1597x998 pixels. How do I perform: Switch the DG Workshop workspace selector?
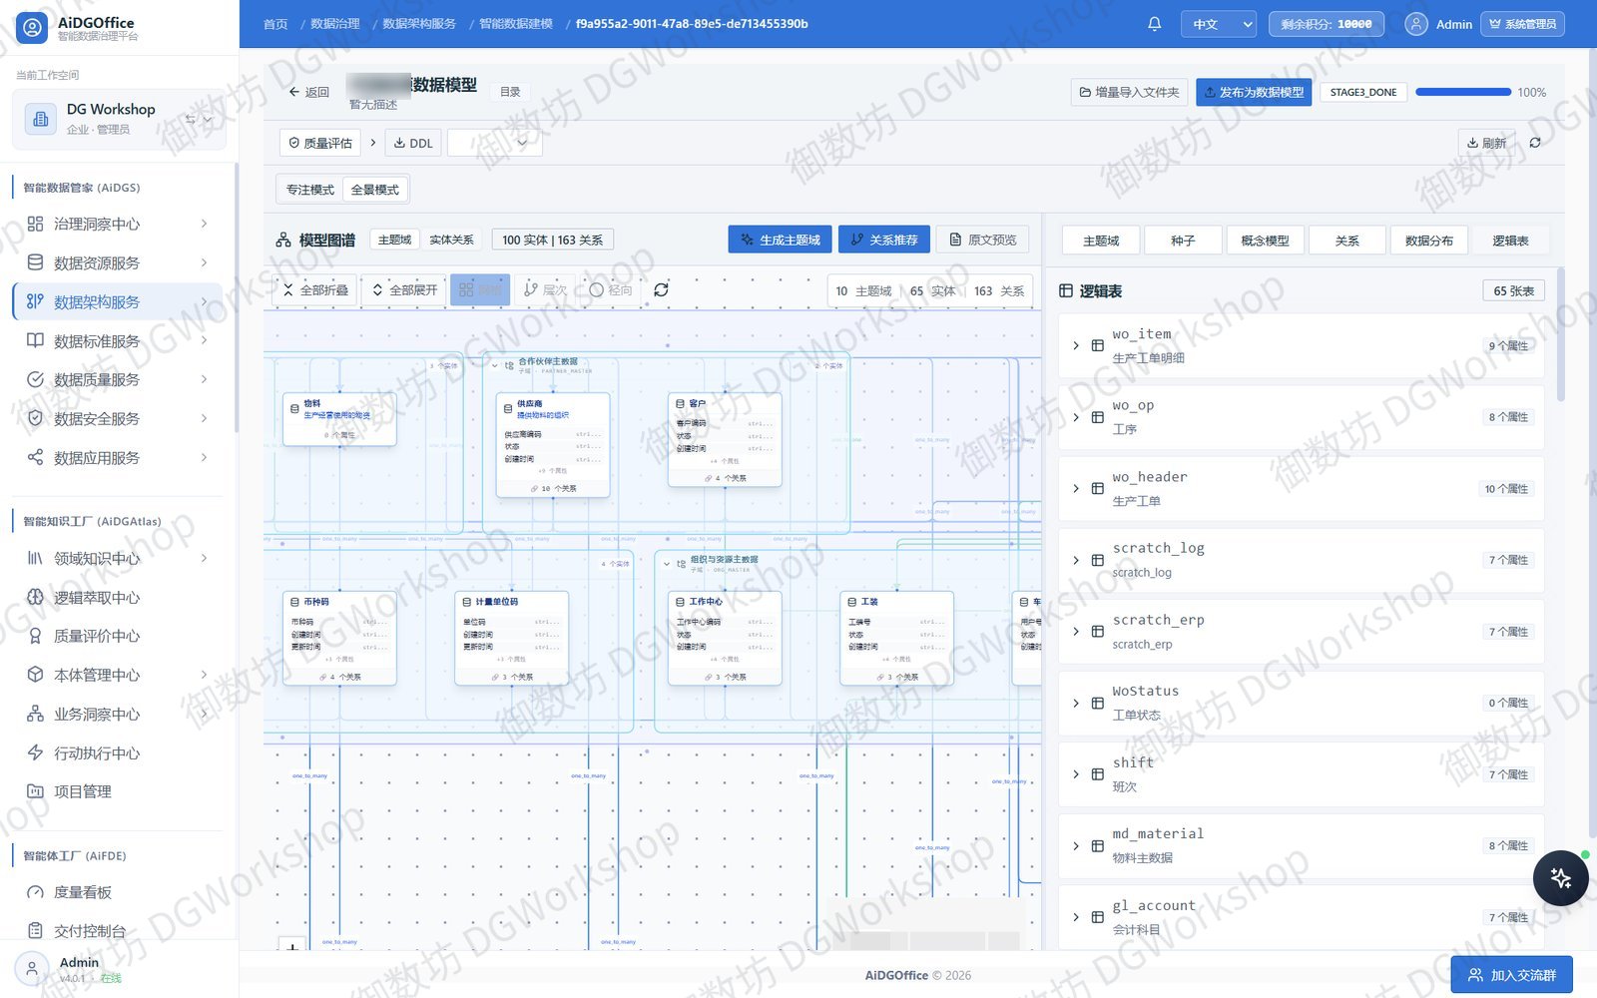tap(119, 119)
